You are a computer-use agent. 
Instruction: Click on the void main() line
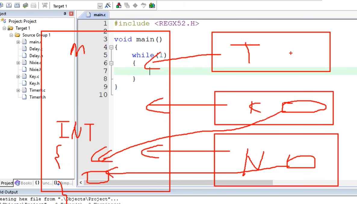pyautogui.click(x=138, y=40)
